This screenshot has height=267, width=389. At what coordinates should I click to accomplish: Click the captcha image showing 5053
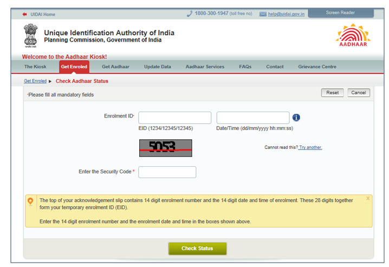tap(165, 148)
